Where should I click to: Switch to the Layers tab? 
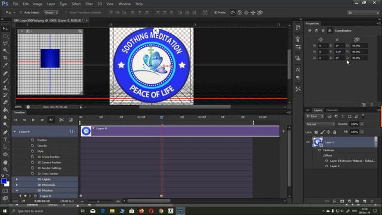pyautogui.click(x=318, y=110)
